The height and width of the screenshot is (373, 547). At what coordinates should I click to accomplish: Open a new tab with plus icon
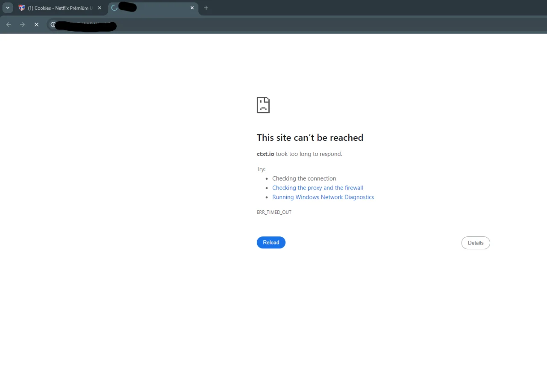(x=206, y=8)
